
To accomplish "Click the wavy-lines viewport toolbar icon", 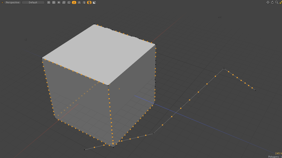I will 64,3.
